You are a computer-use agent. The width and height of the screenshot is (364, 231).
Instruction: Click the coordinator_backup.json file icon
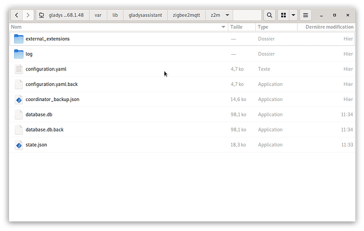[18, 99]
